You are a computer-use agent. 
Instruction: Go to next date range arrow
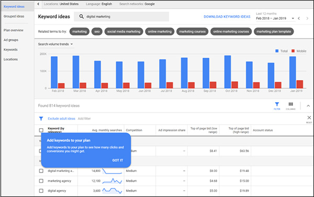pos(307,18)
